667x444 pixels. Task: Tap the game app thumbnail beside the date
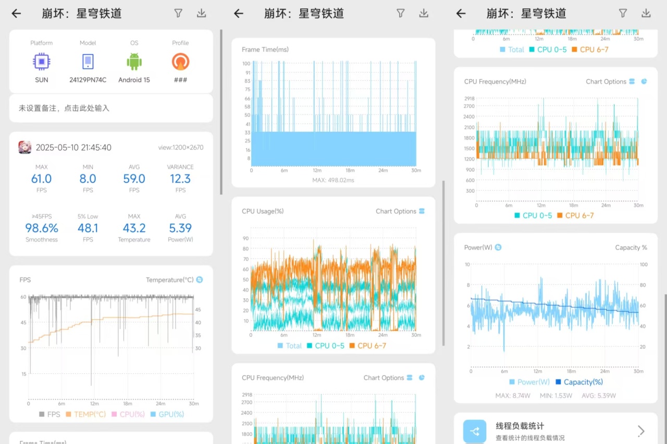pos(25,147)
